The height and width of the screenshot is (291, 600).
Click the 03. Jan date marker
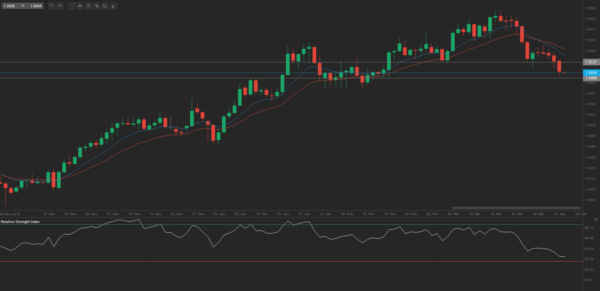219,214
